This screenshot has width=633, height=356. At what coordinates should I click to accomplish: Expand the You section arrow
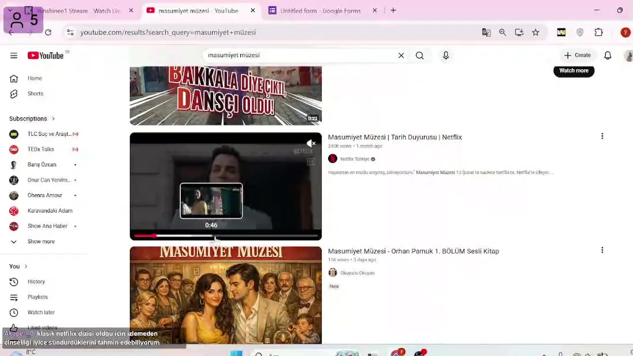click(26, 267)
